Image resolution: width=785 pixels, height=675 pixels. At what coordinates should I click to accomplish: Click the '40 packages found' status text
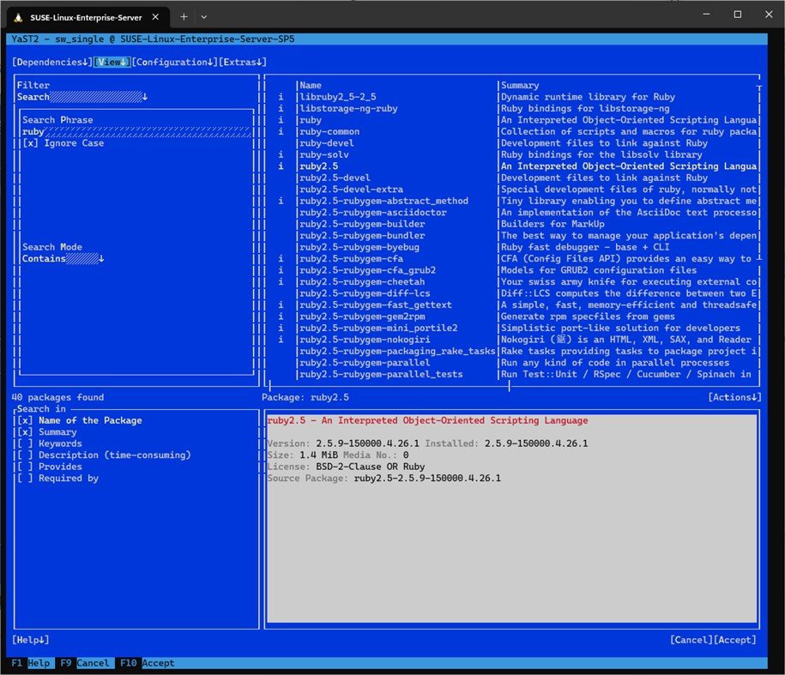click(57, 397)
